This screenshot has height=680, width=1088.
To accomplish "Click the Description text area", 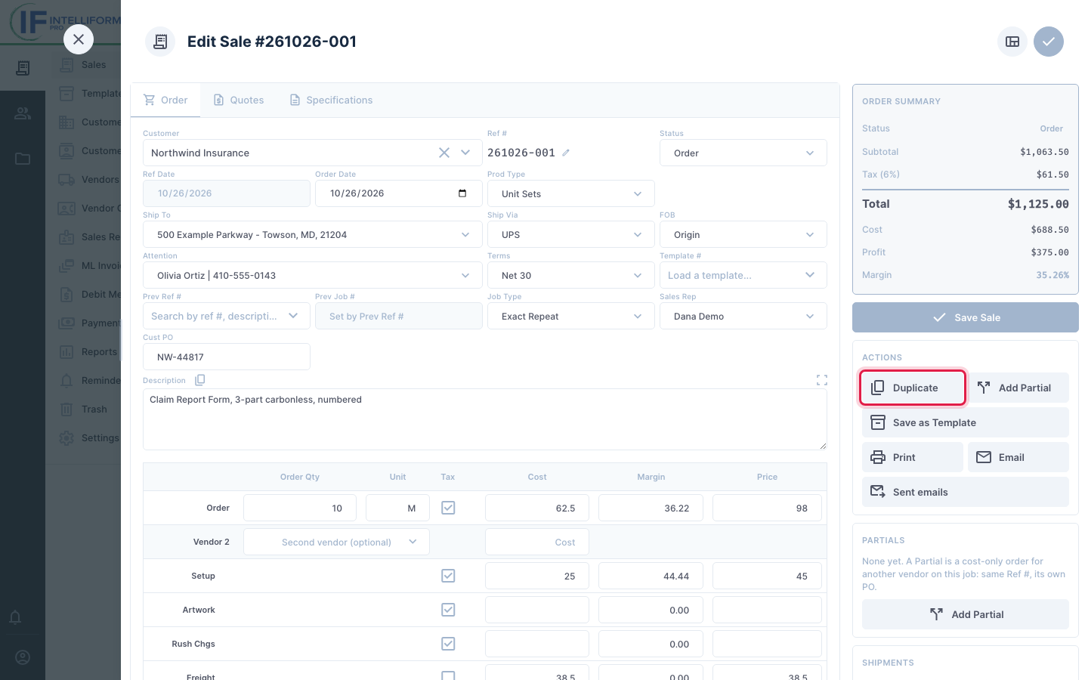I will [x=485, y=419].
